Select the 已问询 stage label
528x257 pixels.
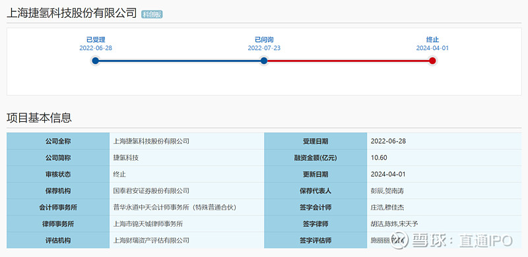[x=264, y=40]
